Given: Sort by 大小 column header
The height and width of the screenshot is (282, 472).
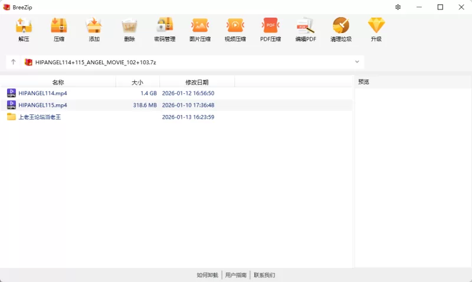Looking at the screenshot, I should pyautogui.click(x=137, y=82).
